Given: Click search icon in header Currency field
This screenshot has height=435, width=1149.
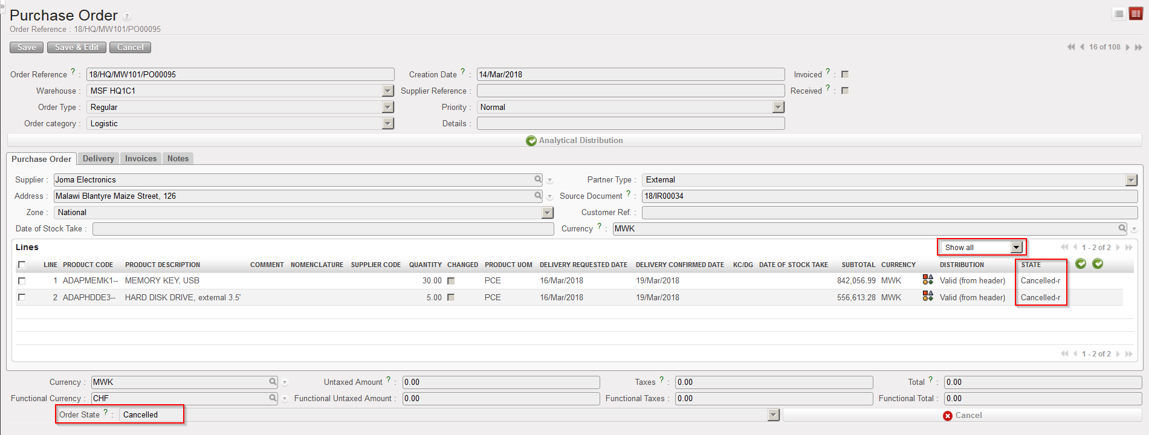Looking at the screenshot, I should (x=1122, y=228).
